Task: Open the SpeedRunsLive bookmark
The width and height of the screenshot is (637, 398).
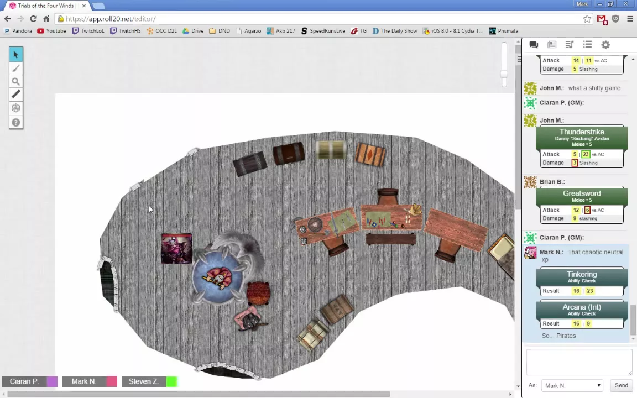Action: (323, 31)
